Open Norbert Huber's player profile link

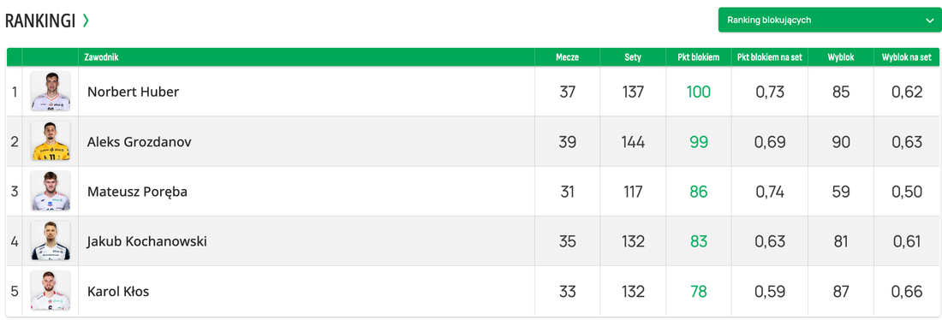pos(133,92)
